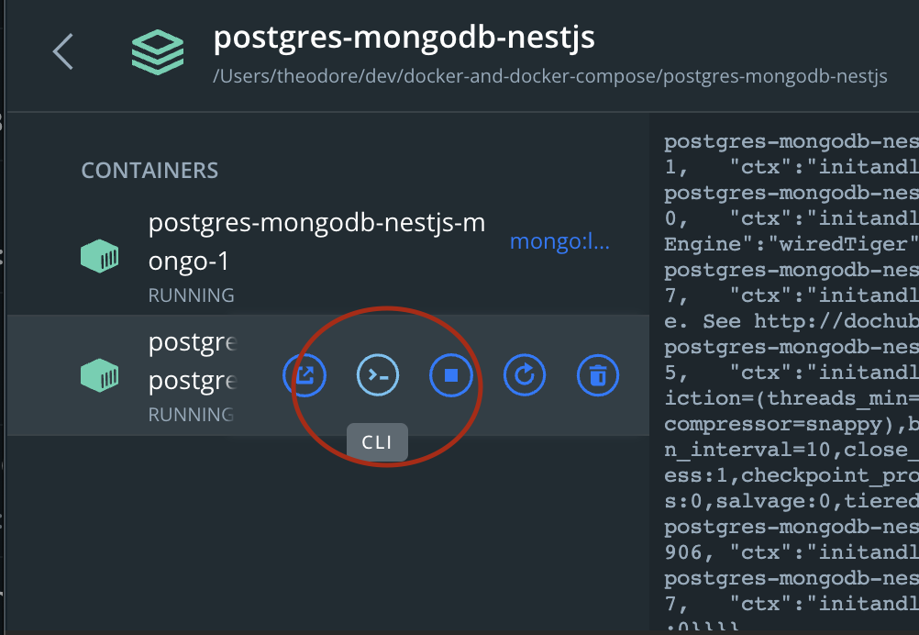Screen dimensions: 919x635
Task: Click the log line "compressor=snappy)"
Action: point(792,425)
